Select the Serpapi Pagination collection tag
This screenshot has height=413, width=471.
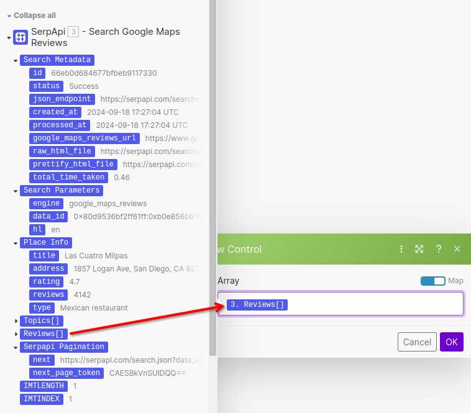[64, 347]
